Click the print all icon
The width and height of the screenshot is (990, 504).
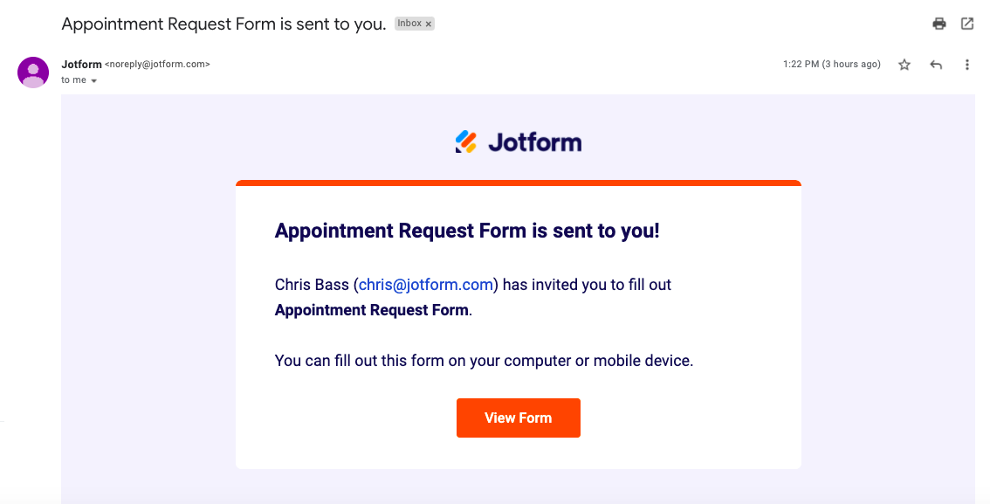coord(939,24)
